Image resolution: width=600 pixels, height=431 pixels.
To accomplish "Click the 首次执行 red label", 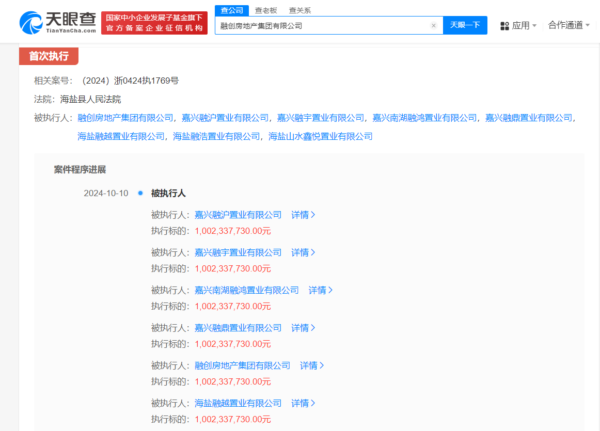I will pyautogui.click(x=49, y=56).
